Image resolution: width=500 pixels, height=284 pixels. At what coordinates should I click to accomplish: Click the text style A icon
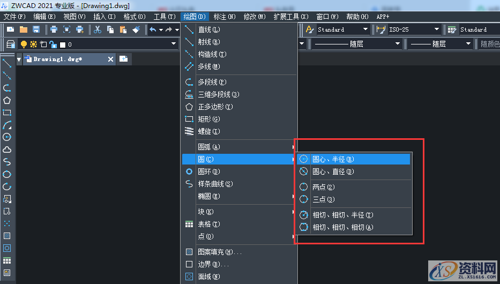309,29
